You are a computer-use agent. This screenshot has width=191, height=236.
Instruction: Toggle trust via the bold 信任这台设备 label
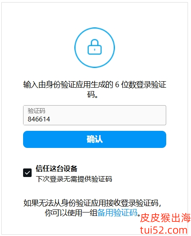click(56, 168)
